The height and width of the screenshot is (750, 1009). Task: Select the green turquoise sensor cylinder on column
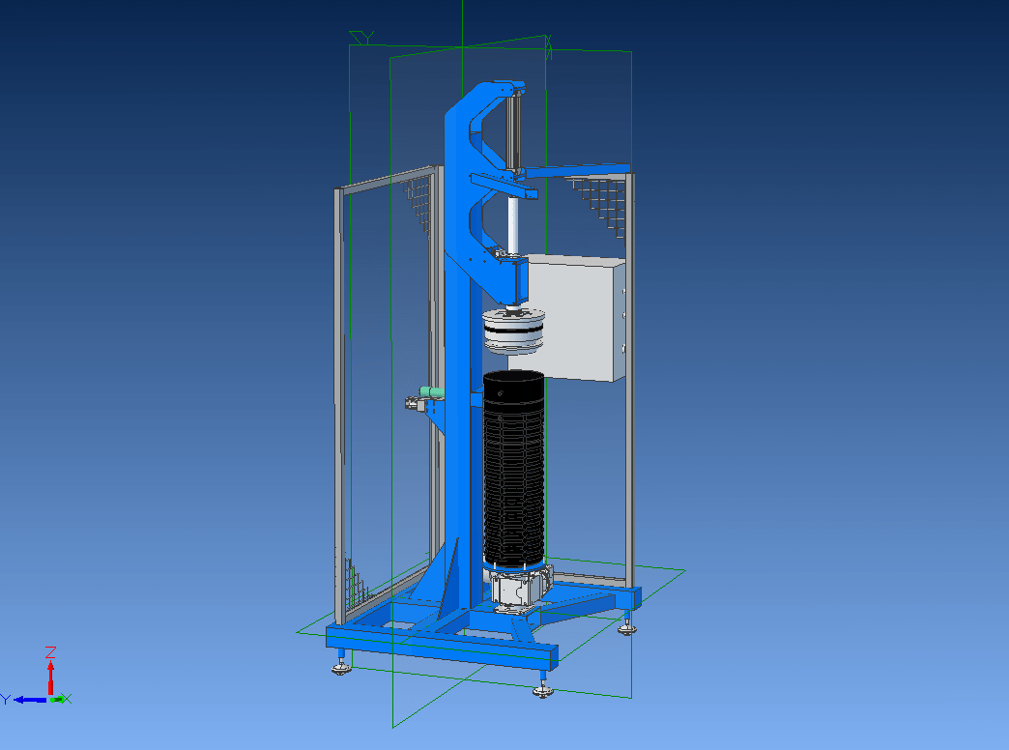click(x=430, y=391)
